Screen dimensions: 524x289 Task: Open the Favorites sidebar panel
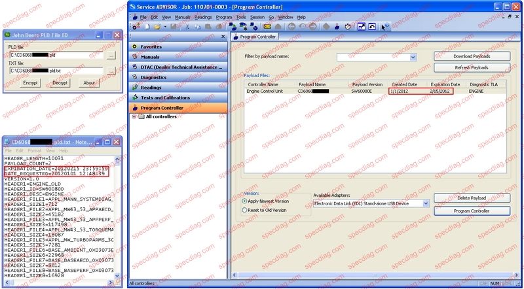click(x=151, y=47)
